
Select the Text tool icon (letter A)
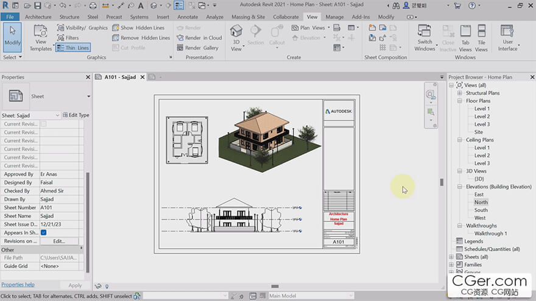(141, 5)
